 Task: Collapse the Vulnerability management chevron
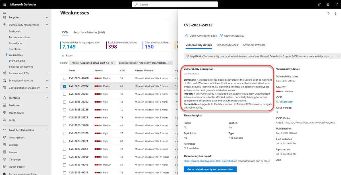point(47,25)
